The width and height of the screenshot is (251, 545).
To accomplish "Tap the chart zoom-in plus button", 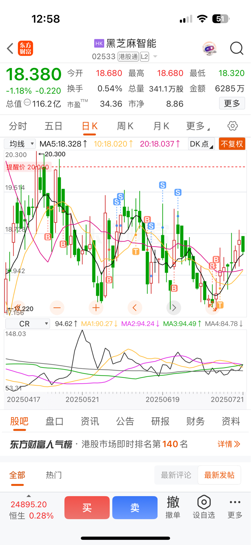I will pyautogui.click(x=96, y=308).
